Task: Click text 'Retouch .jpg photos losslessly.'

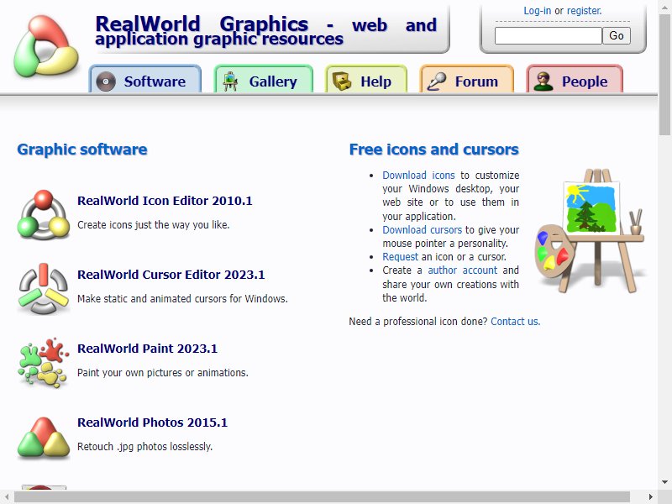Action: 144,446
